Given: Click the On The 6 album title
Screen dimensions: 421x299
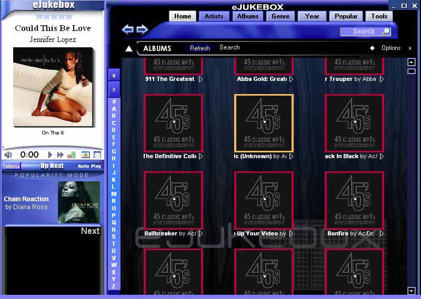Looking at the screenshot, I should (x=53, y=133).
